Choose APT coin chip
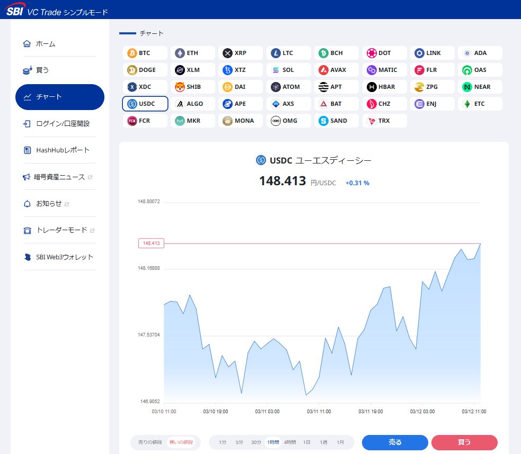 [336, 87]
